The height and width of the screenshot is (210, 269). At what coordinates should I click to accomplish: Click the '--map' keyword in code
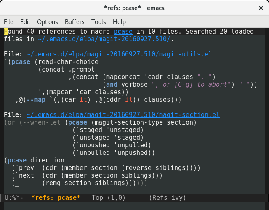pos(36,100)
